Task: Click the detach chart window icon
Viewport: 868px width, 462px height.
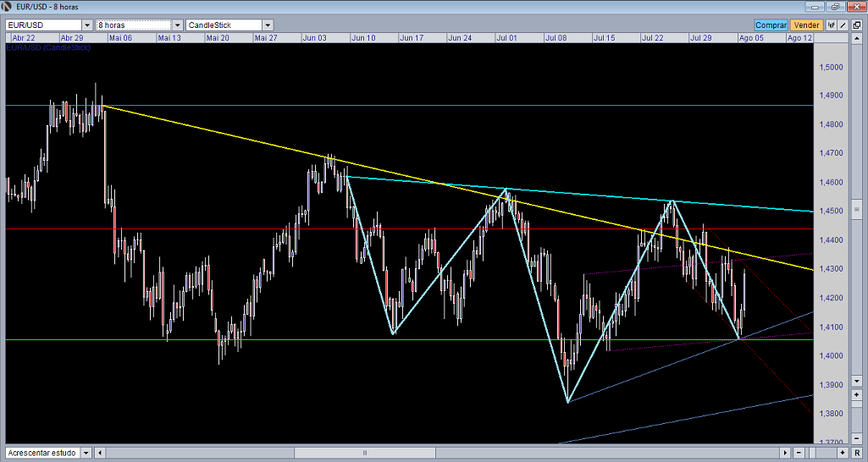Action: click(857, 25)
